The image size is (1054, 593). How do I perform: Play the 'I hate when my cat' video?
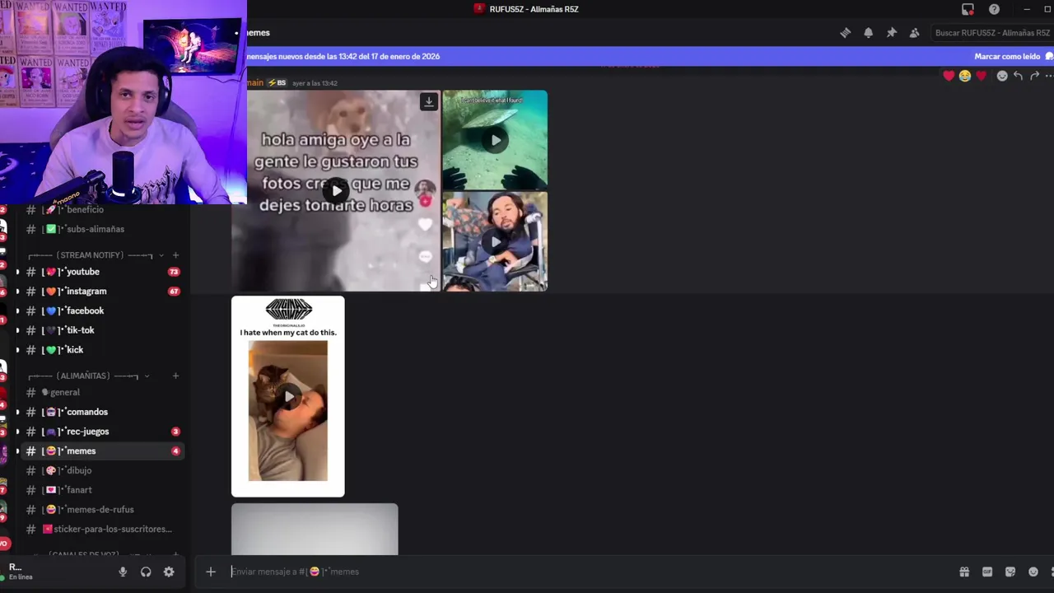pyautogui.click(x=288, y=397)
